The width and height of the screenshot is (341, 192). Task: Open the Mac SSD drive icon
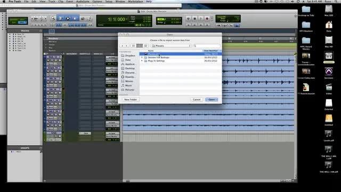coord(329,11)
